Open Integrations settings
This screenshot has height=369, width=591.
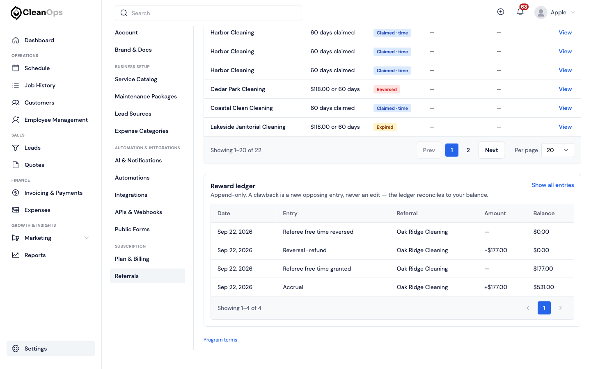click(131, 195)
